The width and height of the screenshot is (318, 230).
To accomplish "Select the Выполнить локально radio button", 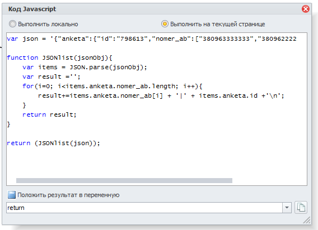I will tap(12, 24).
